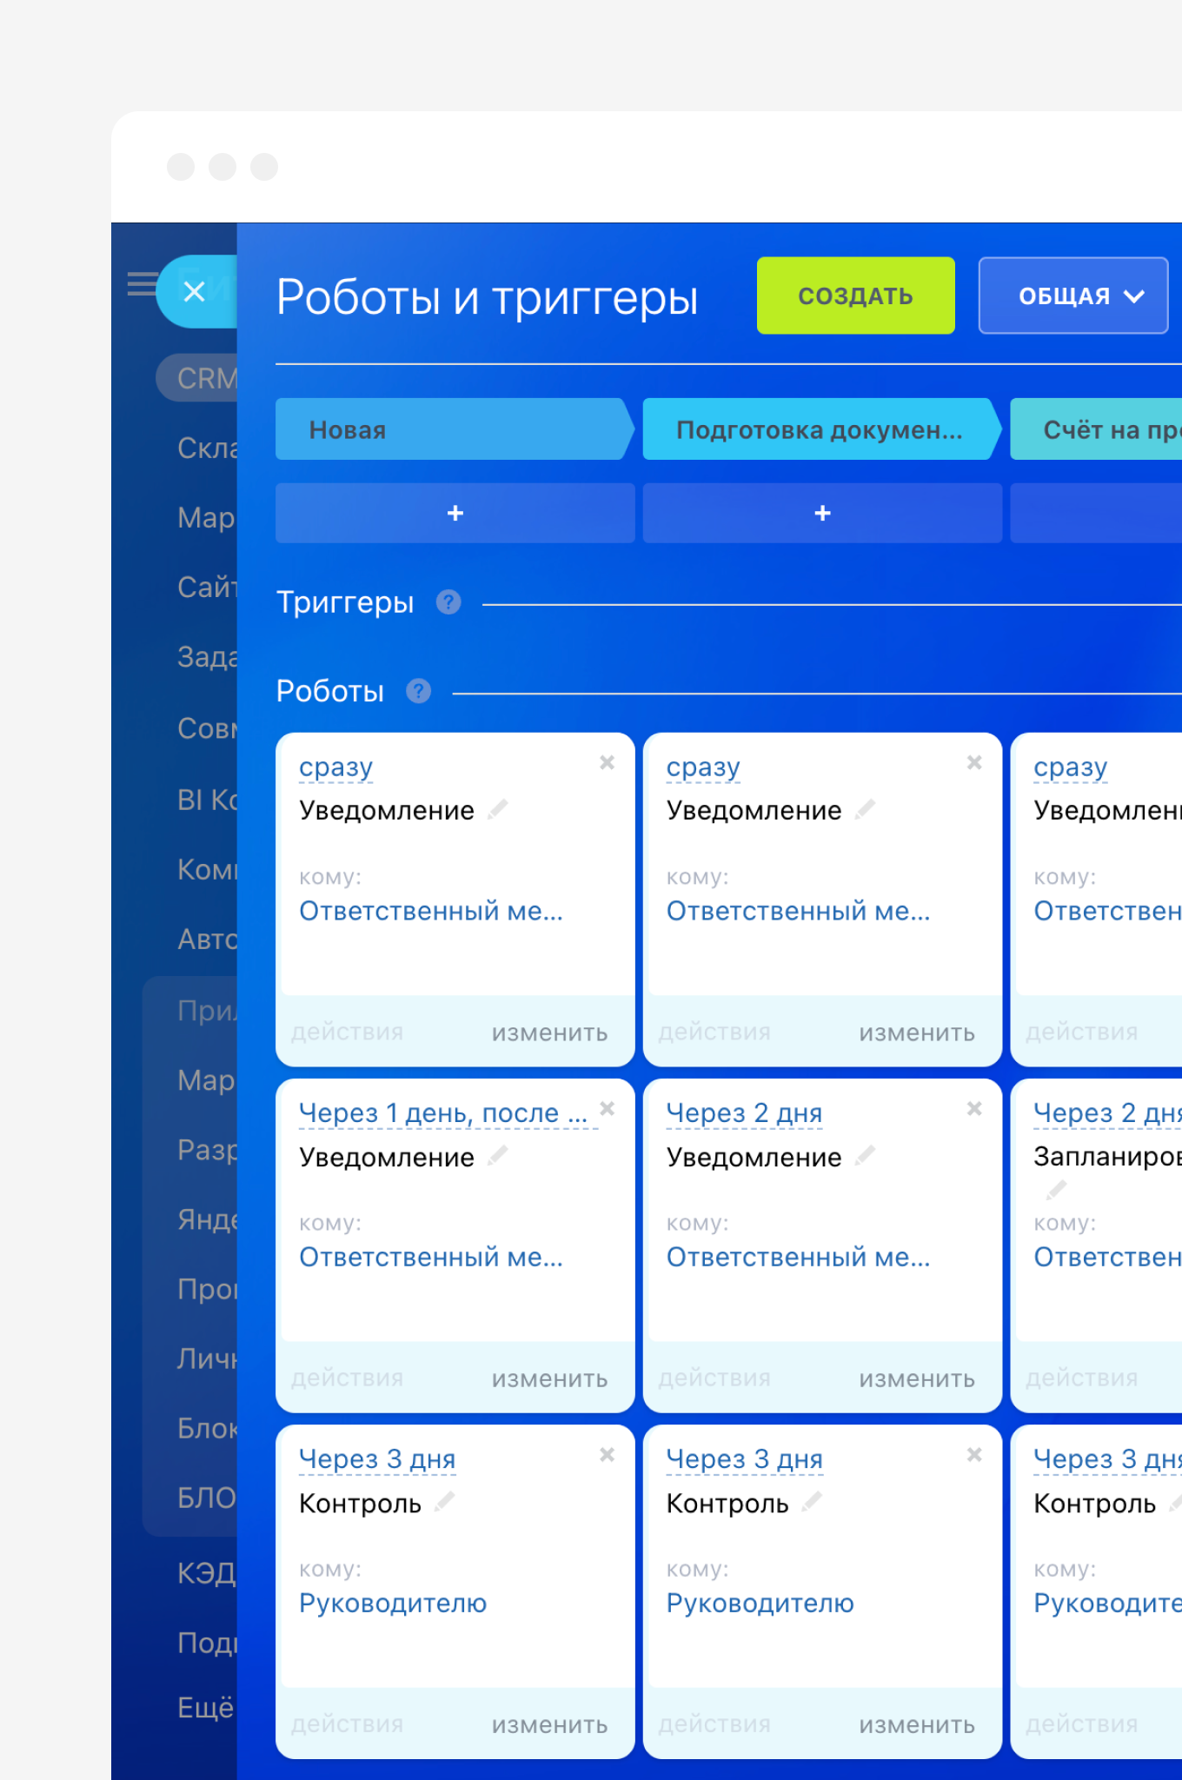
Task: Open the help icon next to Триггеры
Action: [x=448, y=602]
